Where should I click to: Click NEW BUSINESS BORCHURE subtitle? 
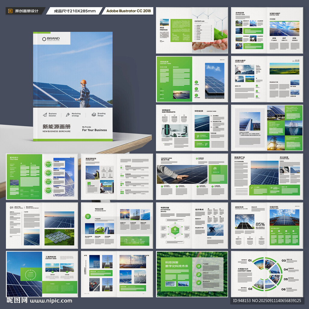click(x=56, y=131)
